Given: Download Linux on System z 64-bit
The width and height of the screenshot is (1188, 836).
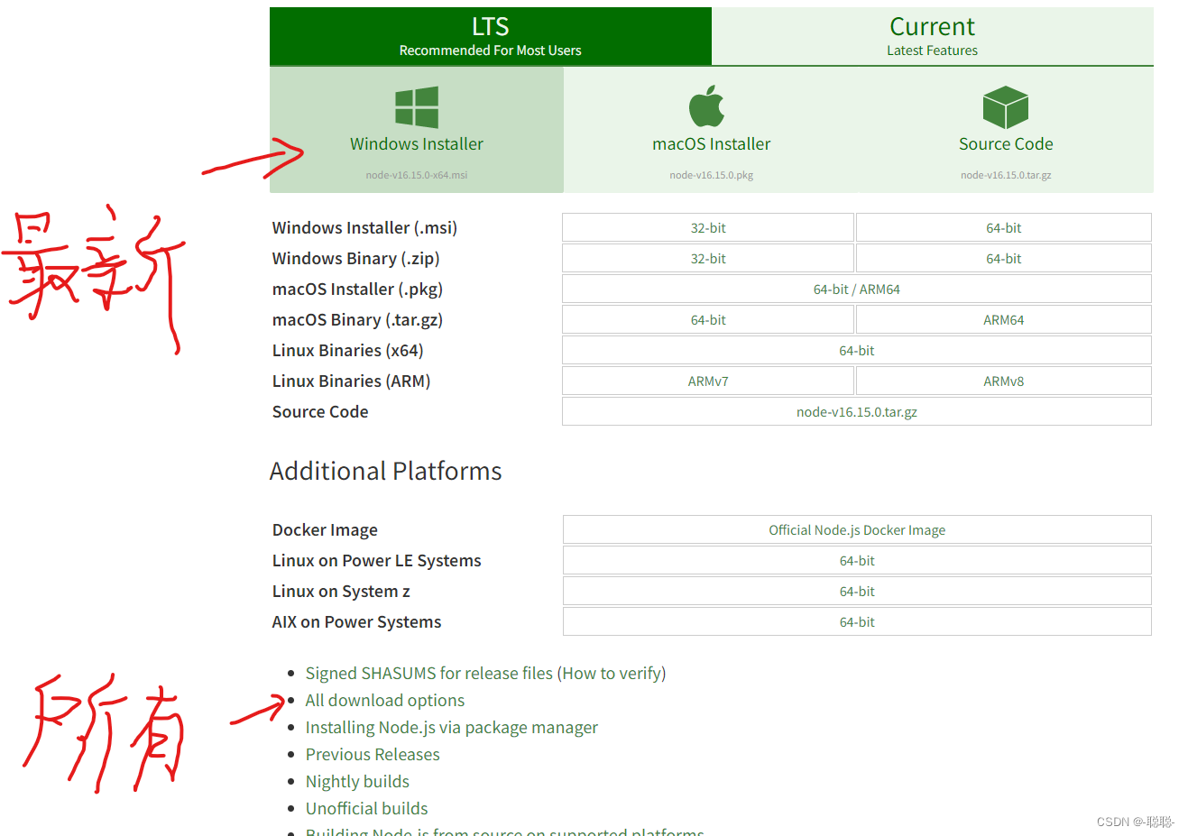Looking at the screenshot, I should (x=857, y=592).
